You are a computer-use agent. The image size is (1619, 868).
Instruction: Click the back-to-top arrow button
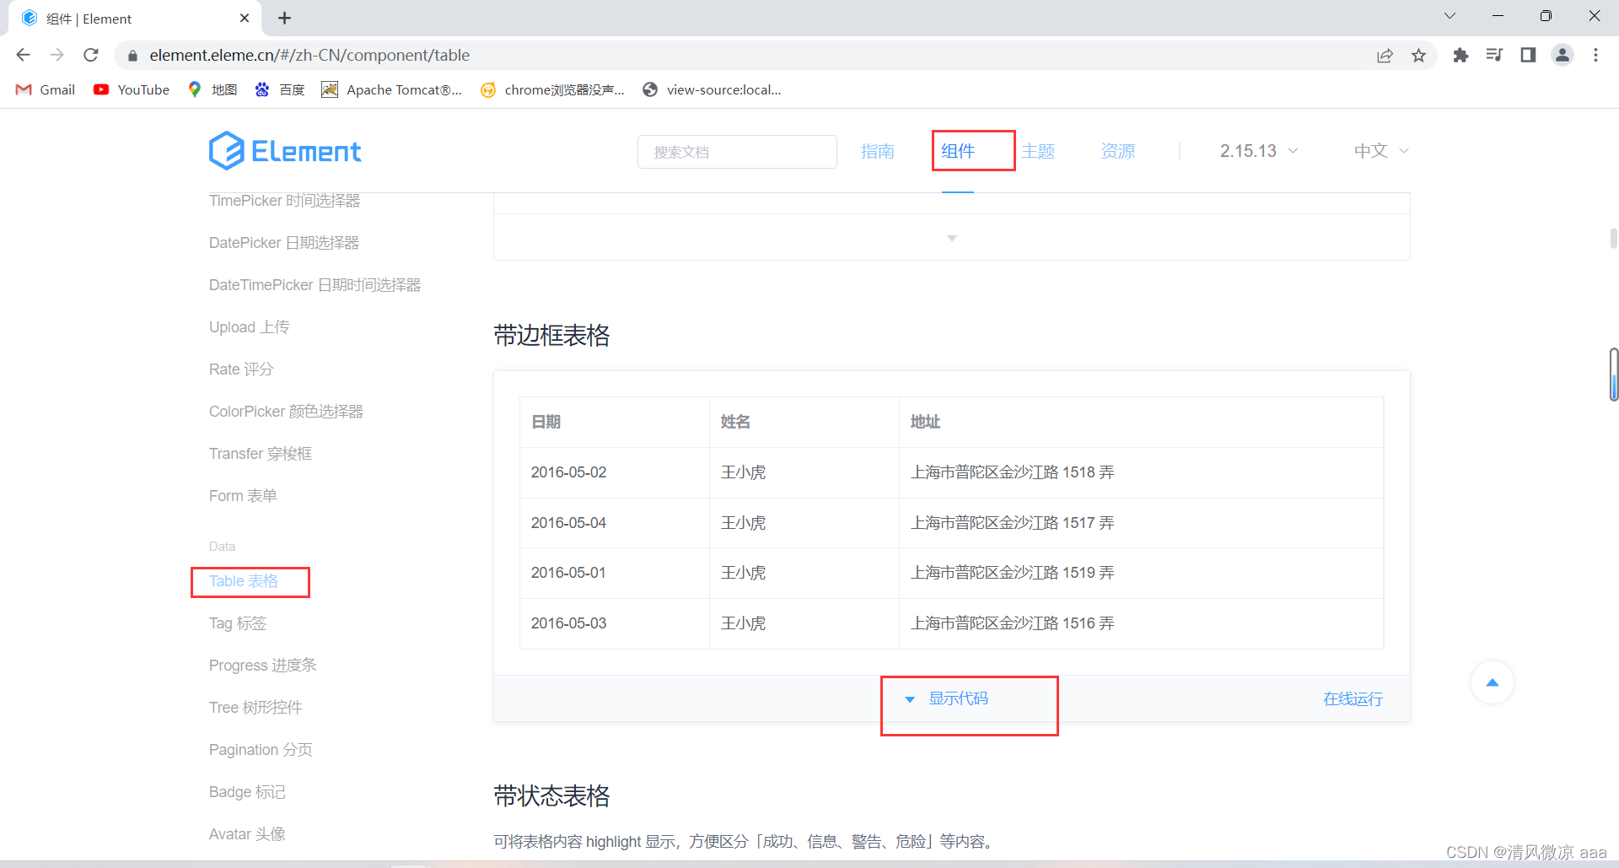point(1493,682)
